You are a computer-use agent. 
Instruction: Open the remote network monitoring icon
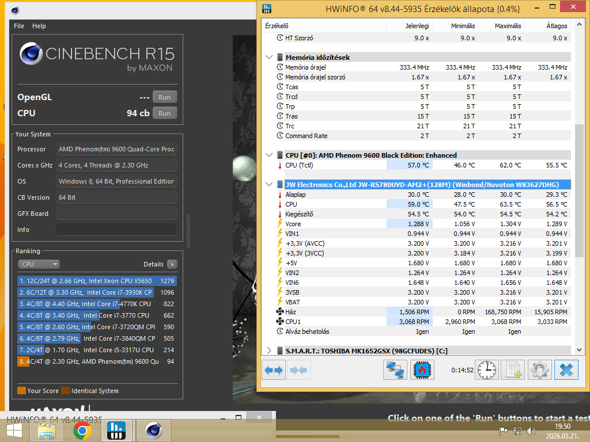(395, 370)
